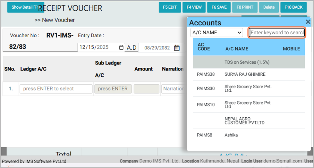Expand the A/C NAME filter dropdown
This screenshot has width=314, height=168.
pos(217,32)
